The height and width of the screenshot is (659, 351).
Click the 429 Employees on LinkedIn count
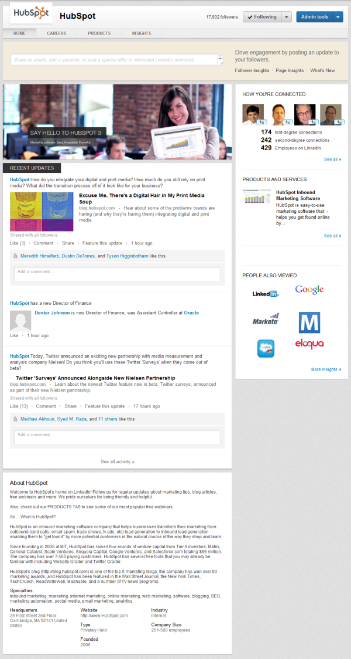[x=291, y=148]
